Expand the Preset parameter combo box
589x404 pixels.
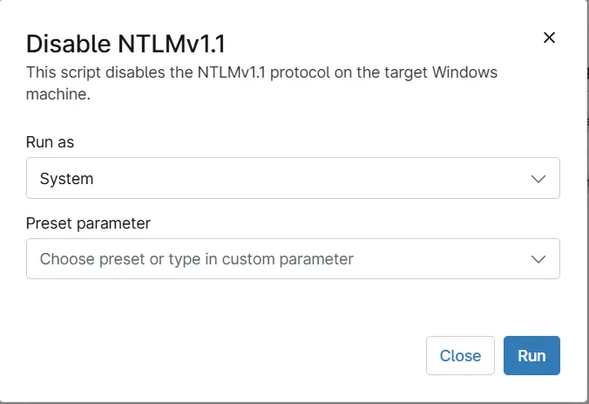[x=293, y=259]
